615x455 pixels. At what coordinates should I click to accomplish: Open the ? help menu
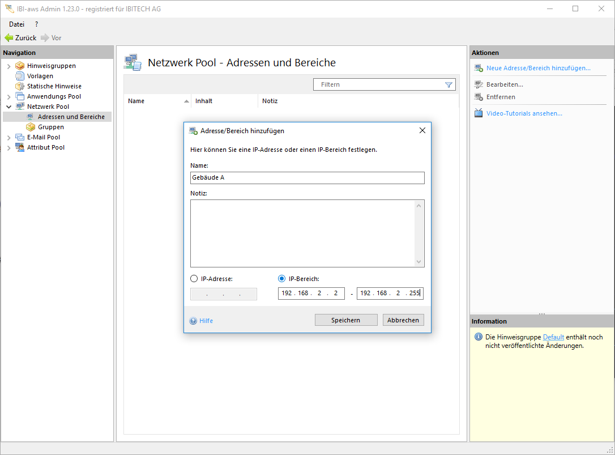pos(37,24)
